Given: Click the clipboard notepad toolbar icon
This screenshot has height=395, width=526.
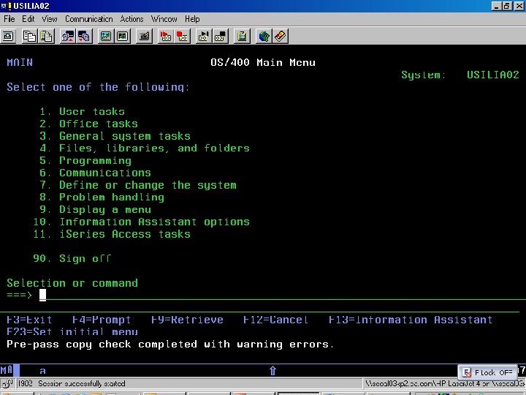Looking at the screenshot, I should pyautogui.click(x=242, y=36).
